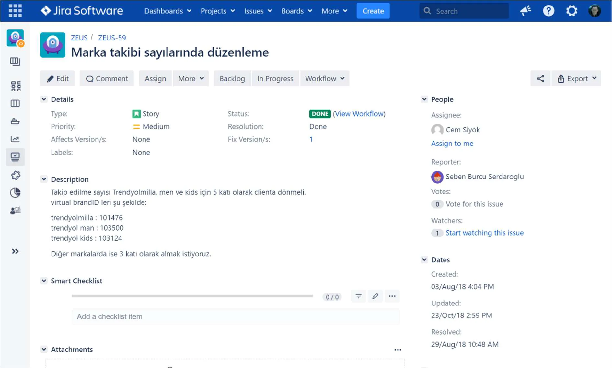
Task: Click the Edit button
Action: click(57, 78)
